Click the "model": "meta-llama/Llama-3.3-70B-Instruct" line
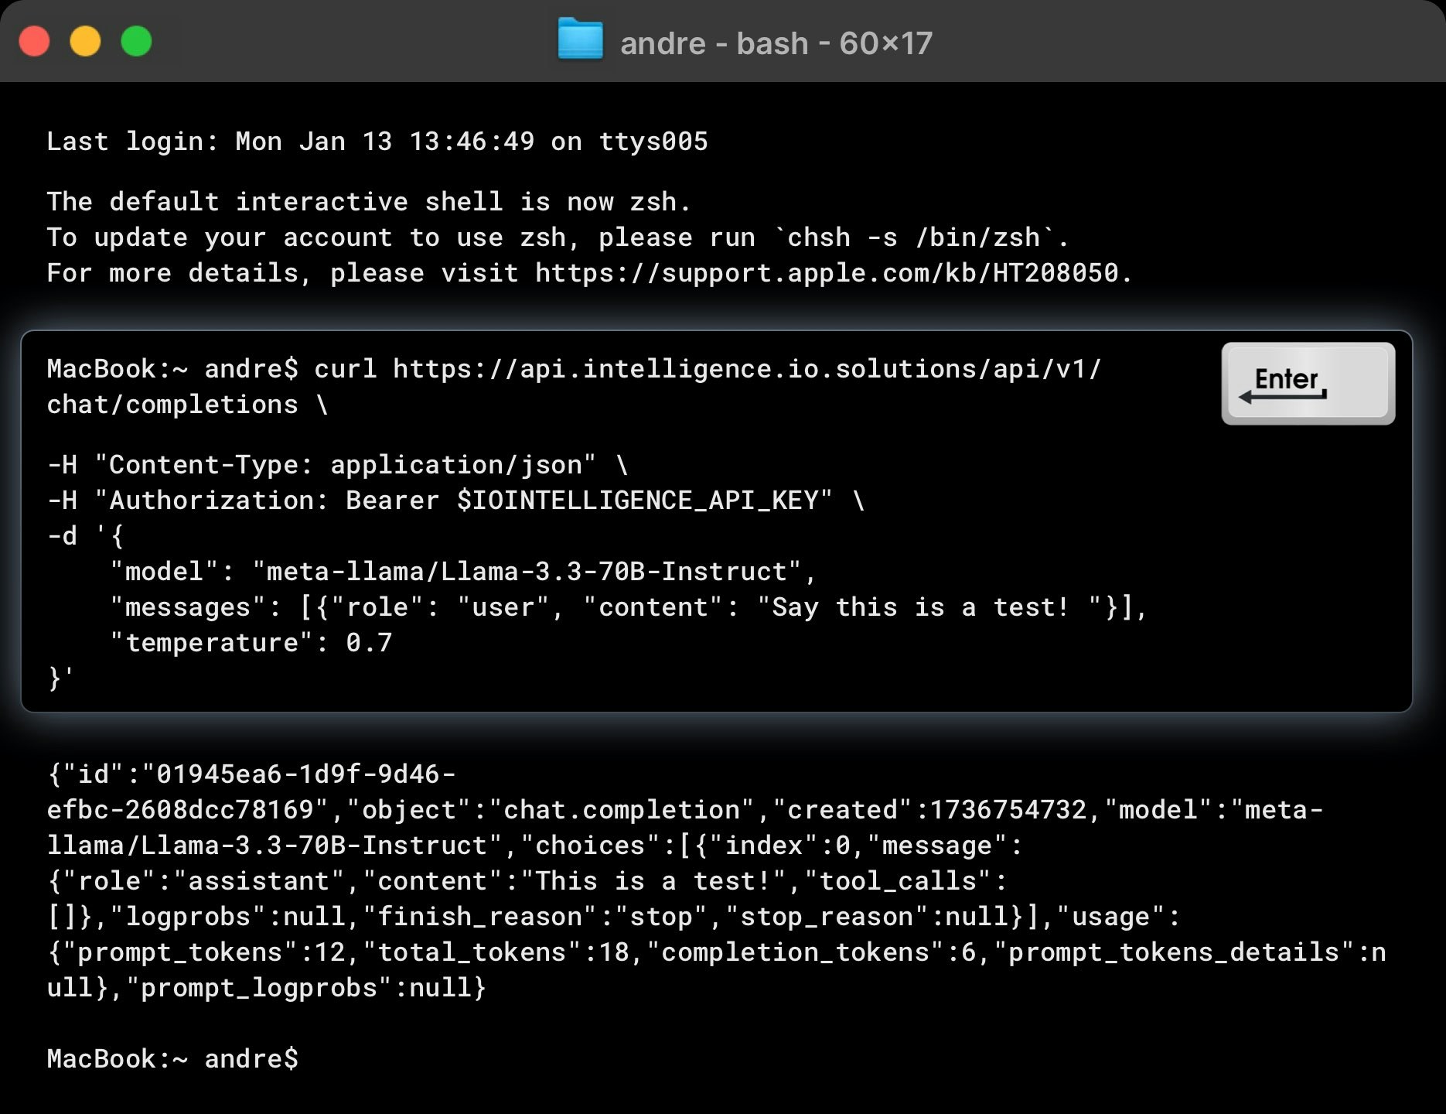 (463, 572)
